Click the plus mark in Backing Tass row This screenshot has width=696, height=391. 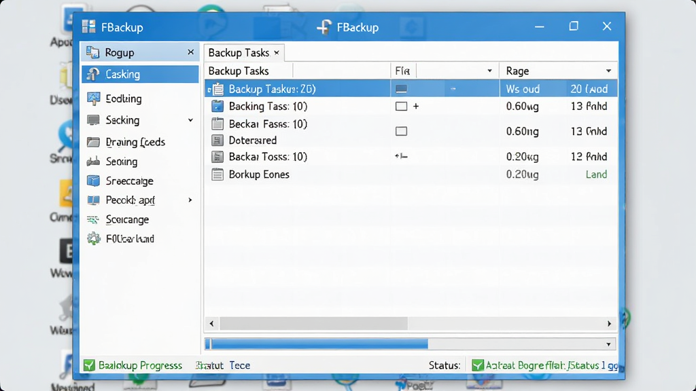point(416,107)
